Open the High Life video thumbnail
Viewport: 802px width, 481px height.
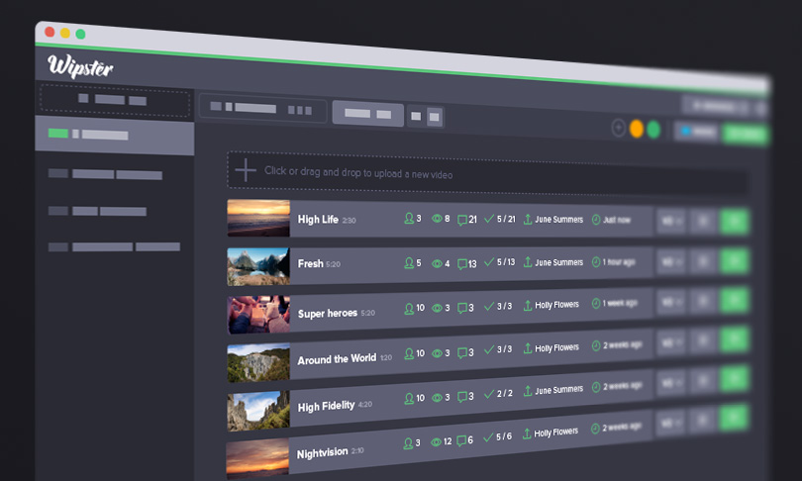258,218
